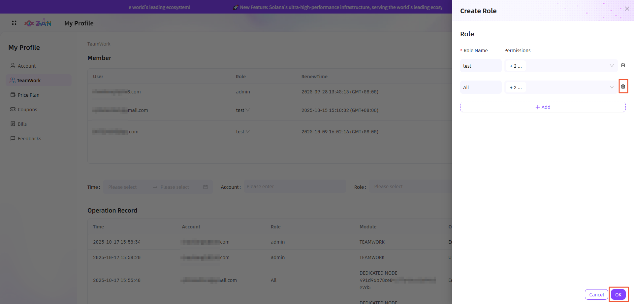Go to TeamWork in the sidebar
Viewport: 634px width, 304px height.
pos(39,80)
